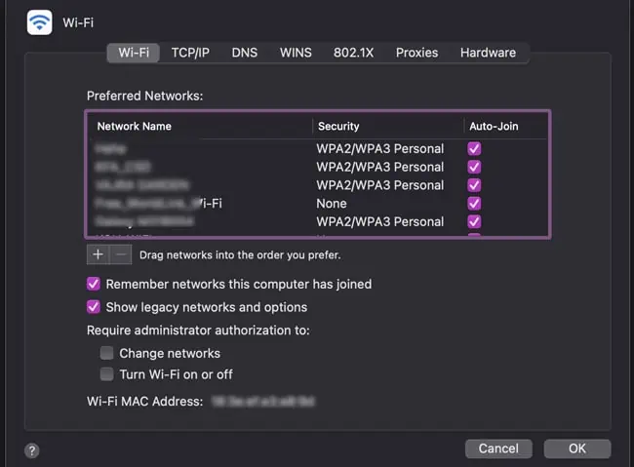
Task: Uncheck Auto-Join for the first network
Action: pos(475,149)
